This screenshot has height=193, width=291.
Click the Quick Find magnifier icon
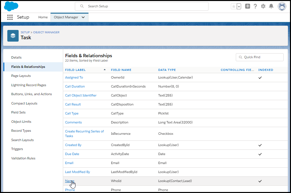pyautogui.click(x=240, y=57)
